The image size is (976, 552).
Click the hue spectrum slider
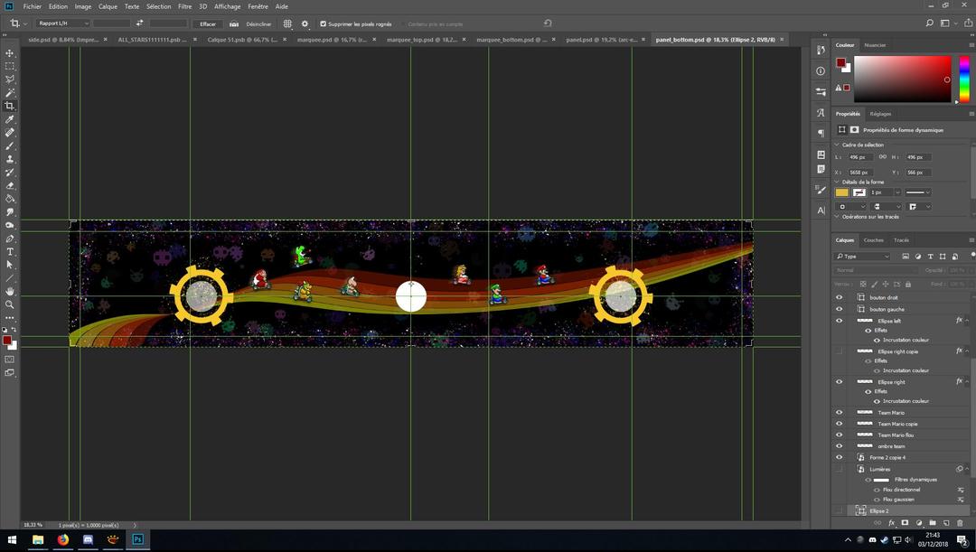click(x=963, y=79)
